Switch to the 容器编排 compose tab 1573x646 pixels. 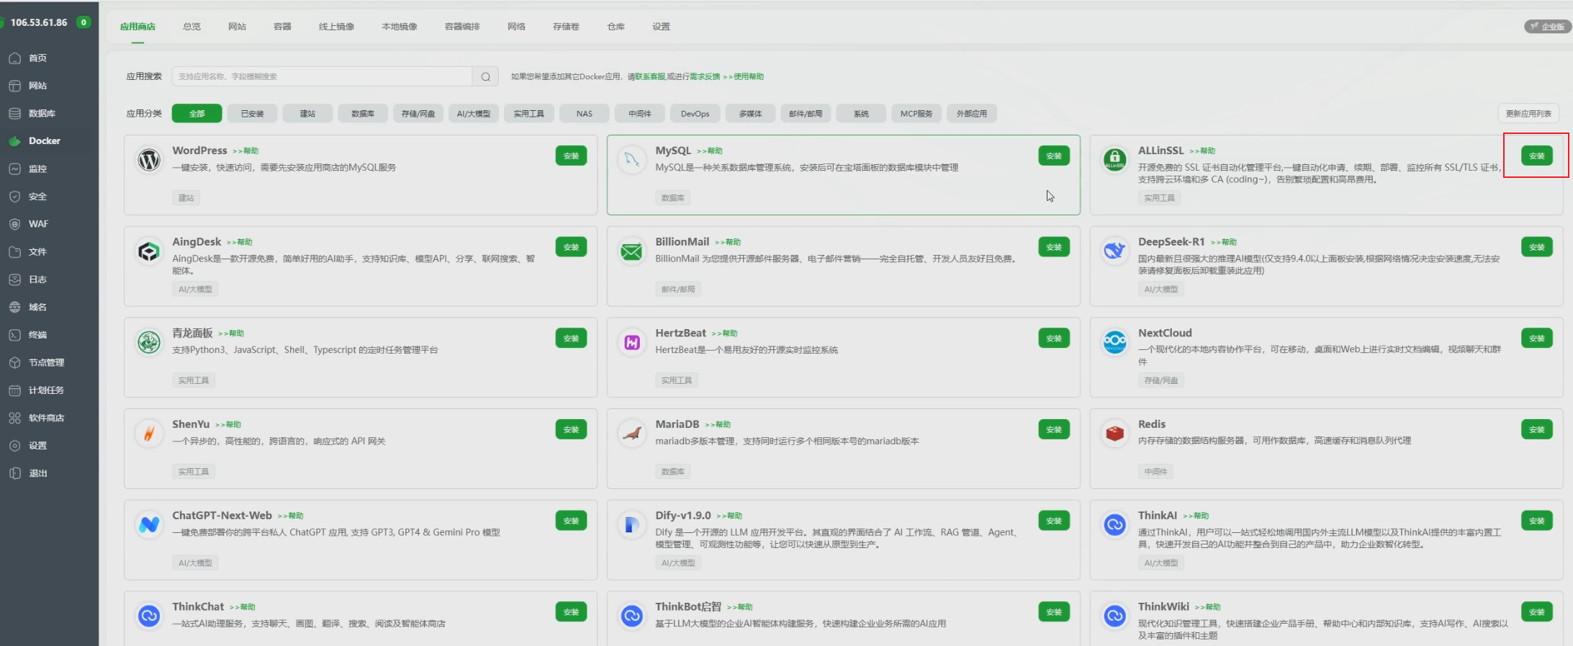[462, 27]
